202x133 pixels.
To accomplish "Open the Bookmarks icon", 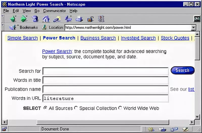I will pyautogui.click(x=13, y=27).
